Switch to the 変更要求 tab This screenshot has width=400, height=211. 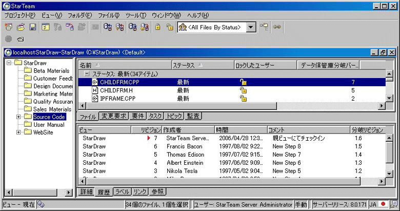[114, 116]
